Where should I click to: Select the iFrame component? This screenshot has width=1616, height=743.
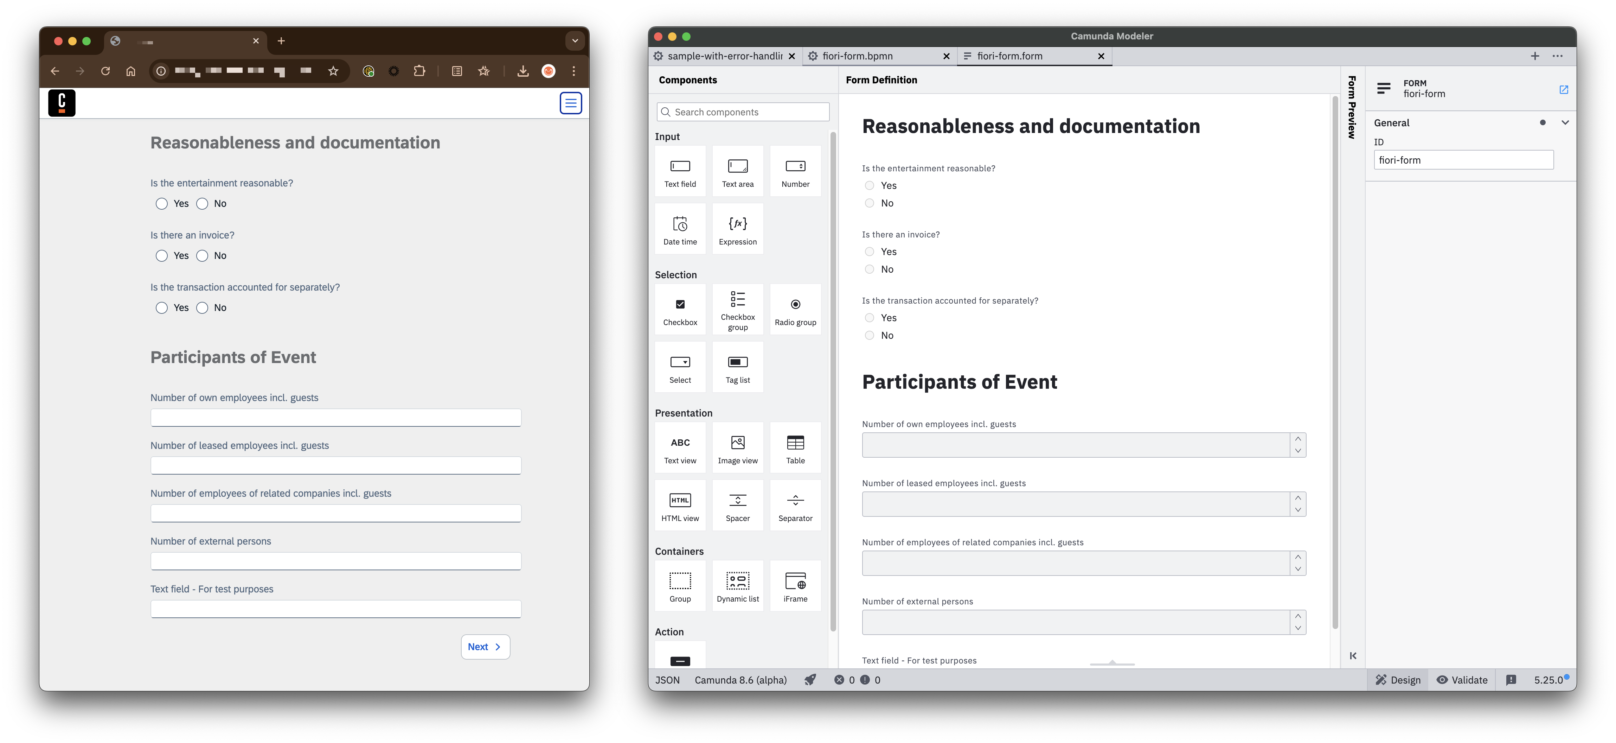795,585
